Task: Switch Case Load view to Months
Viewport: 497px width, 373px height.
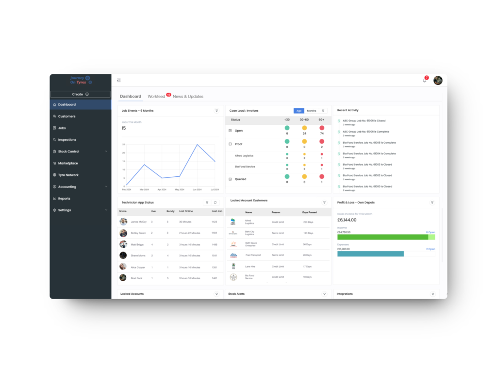Action: click(311, 111)
